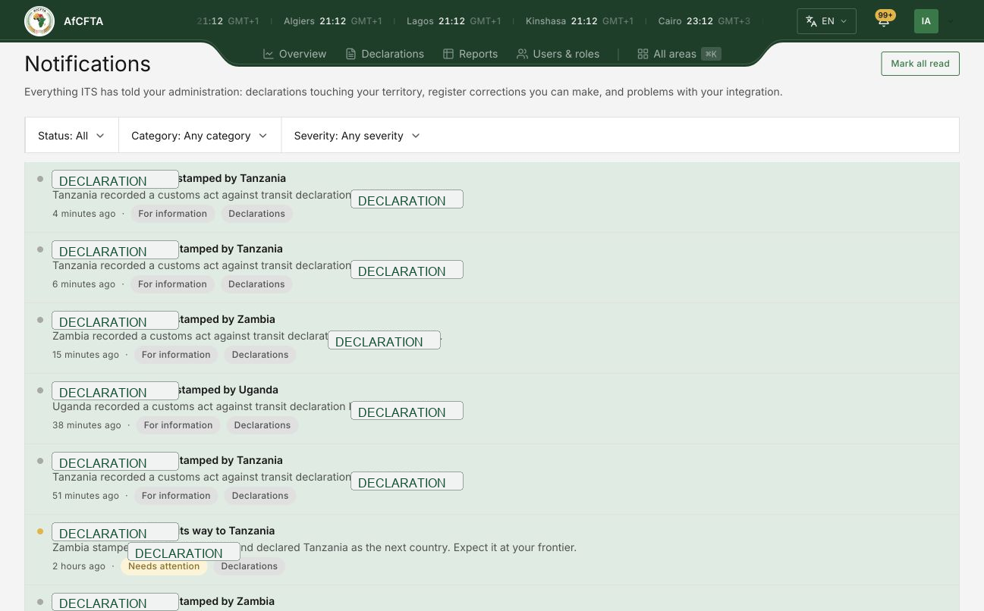The image size is (984, 611).
Task: Click Declarations tag on 15 minutes ago row
Action: point(260,355)
